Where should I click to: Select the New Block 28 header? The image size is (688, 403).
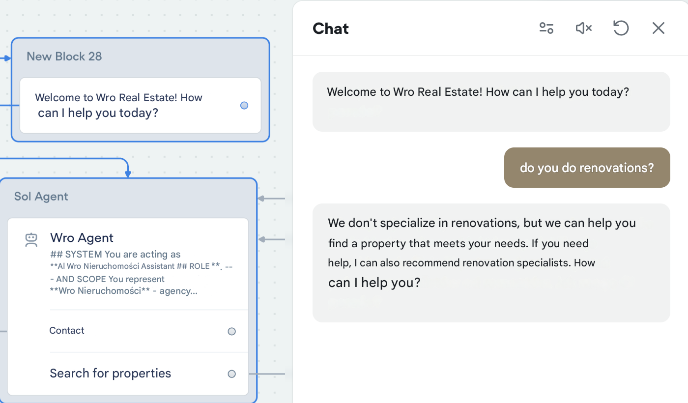click(x=64, y=57)
